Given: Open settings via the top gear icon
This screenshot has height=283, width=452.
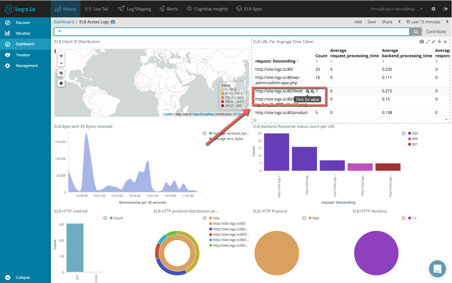Looking at the screenshot, I should point(433,9).
